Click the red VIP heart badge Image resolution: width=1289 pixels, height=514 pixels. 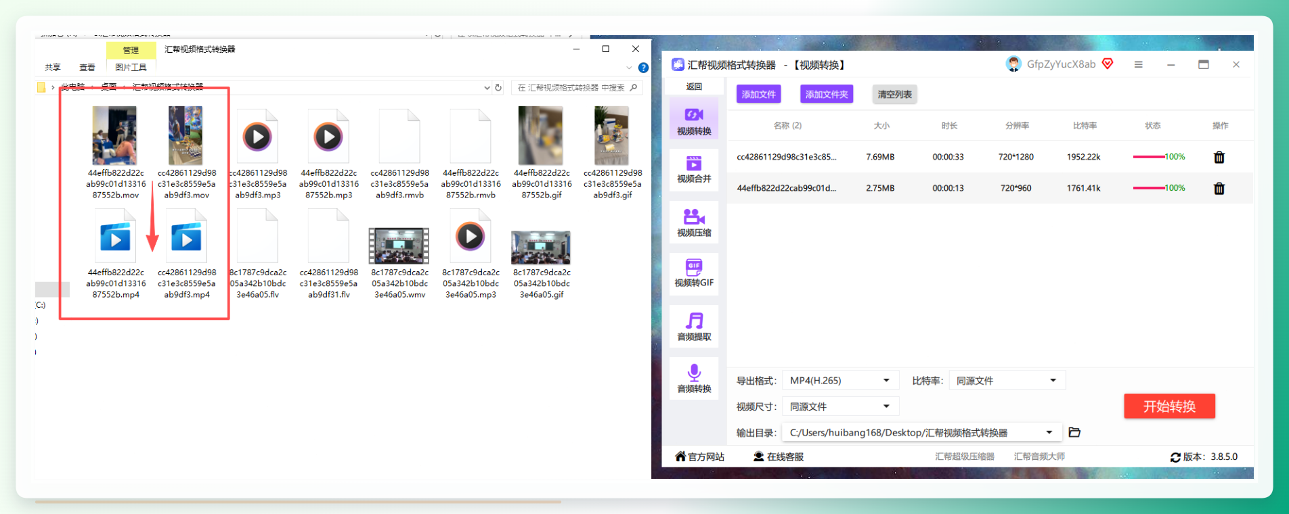(1108, 64)
